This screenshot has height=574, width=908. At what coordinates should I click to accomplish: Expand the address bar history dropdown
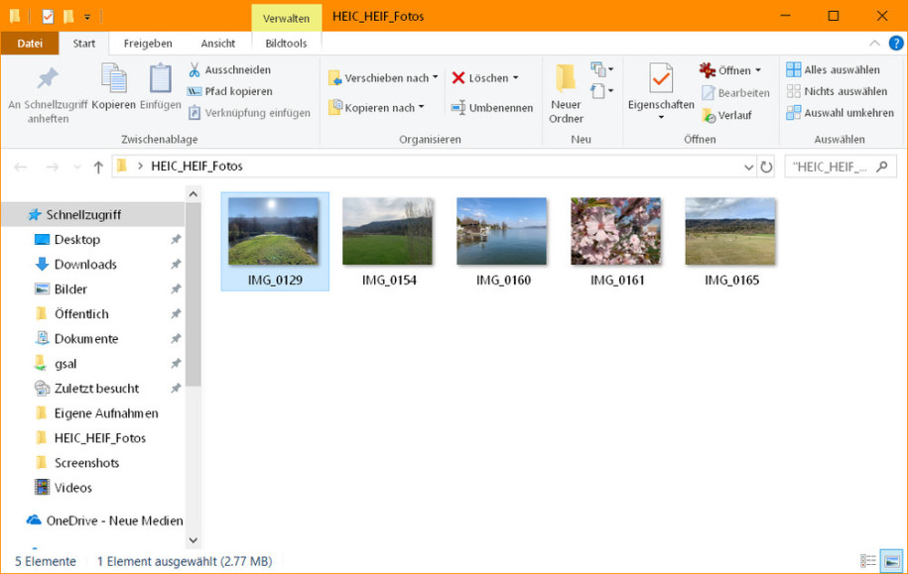coord(748,167)
